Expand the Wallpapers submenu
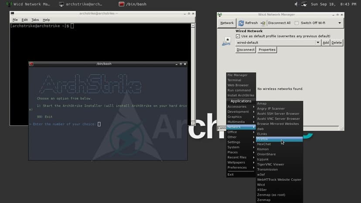 tap(241, 162)
